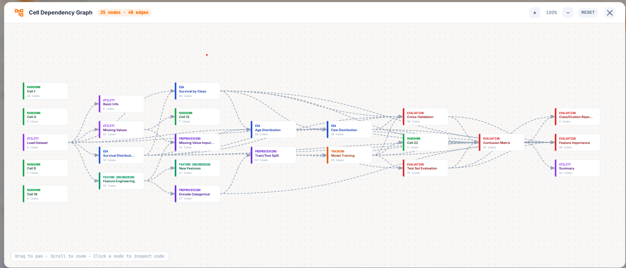This screenshot has width=626, height=268.
Task: Click the dependency graph logo icon
Action: [19, 13]
